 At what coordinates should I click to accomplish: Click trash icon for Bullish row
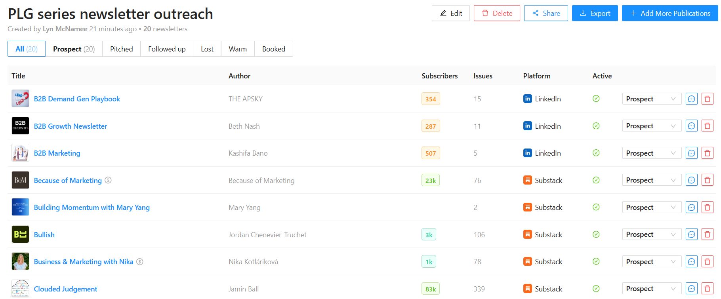[708, 234]
